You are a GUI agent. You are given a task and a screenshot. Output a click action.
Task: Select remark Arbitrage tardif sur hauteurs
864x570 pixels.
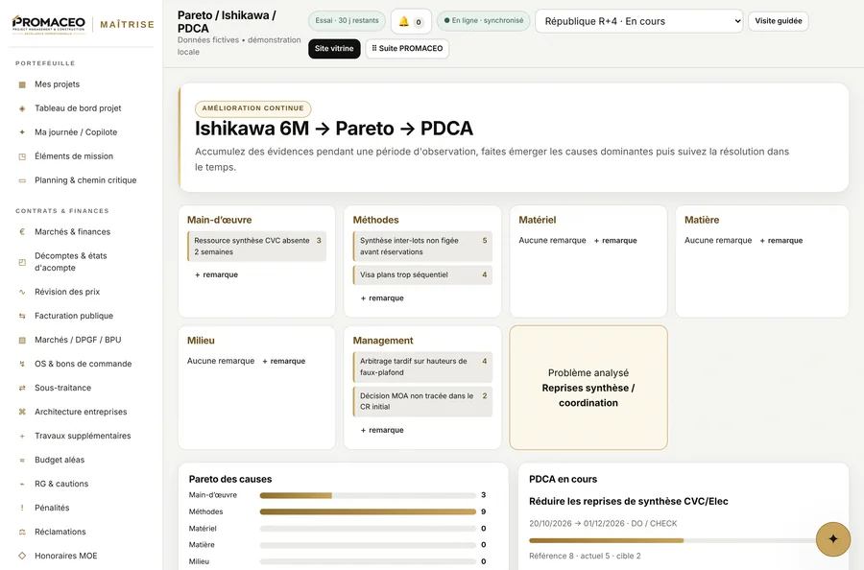(422, 367)
